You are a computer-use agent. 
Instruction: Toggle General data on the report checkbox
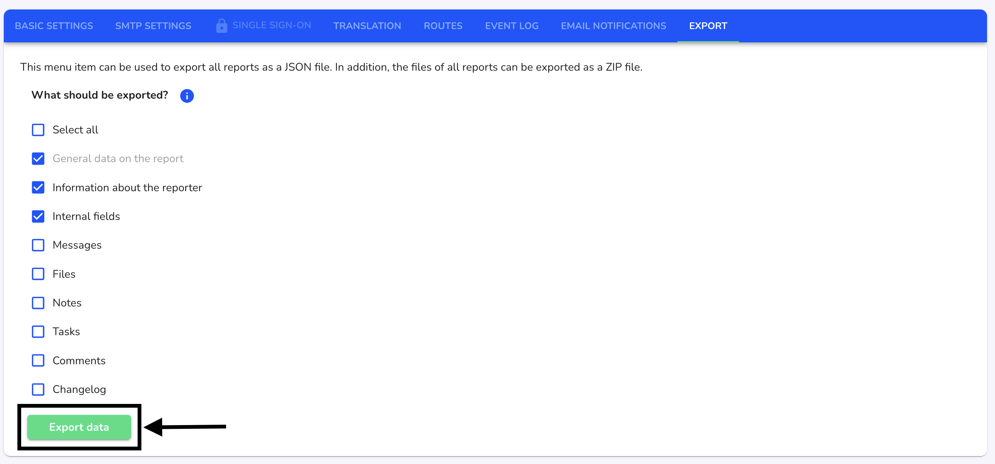coord(38,159)
